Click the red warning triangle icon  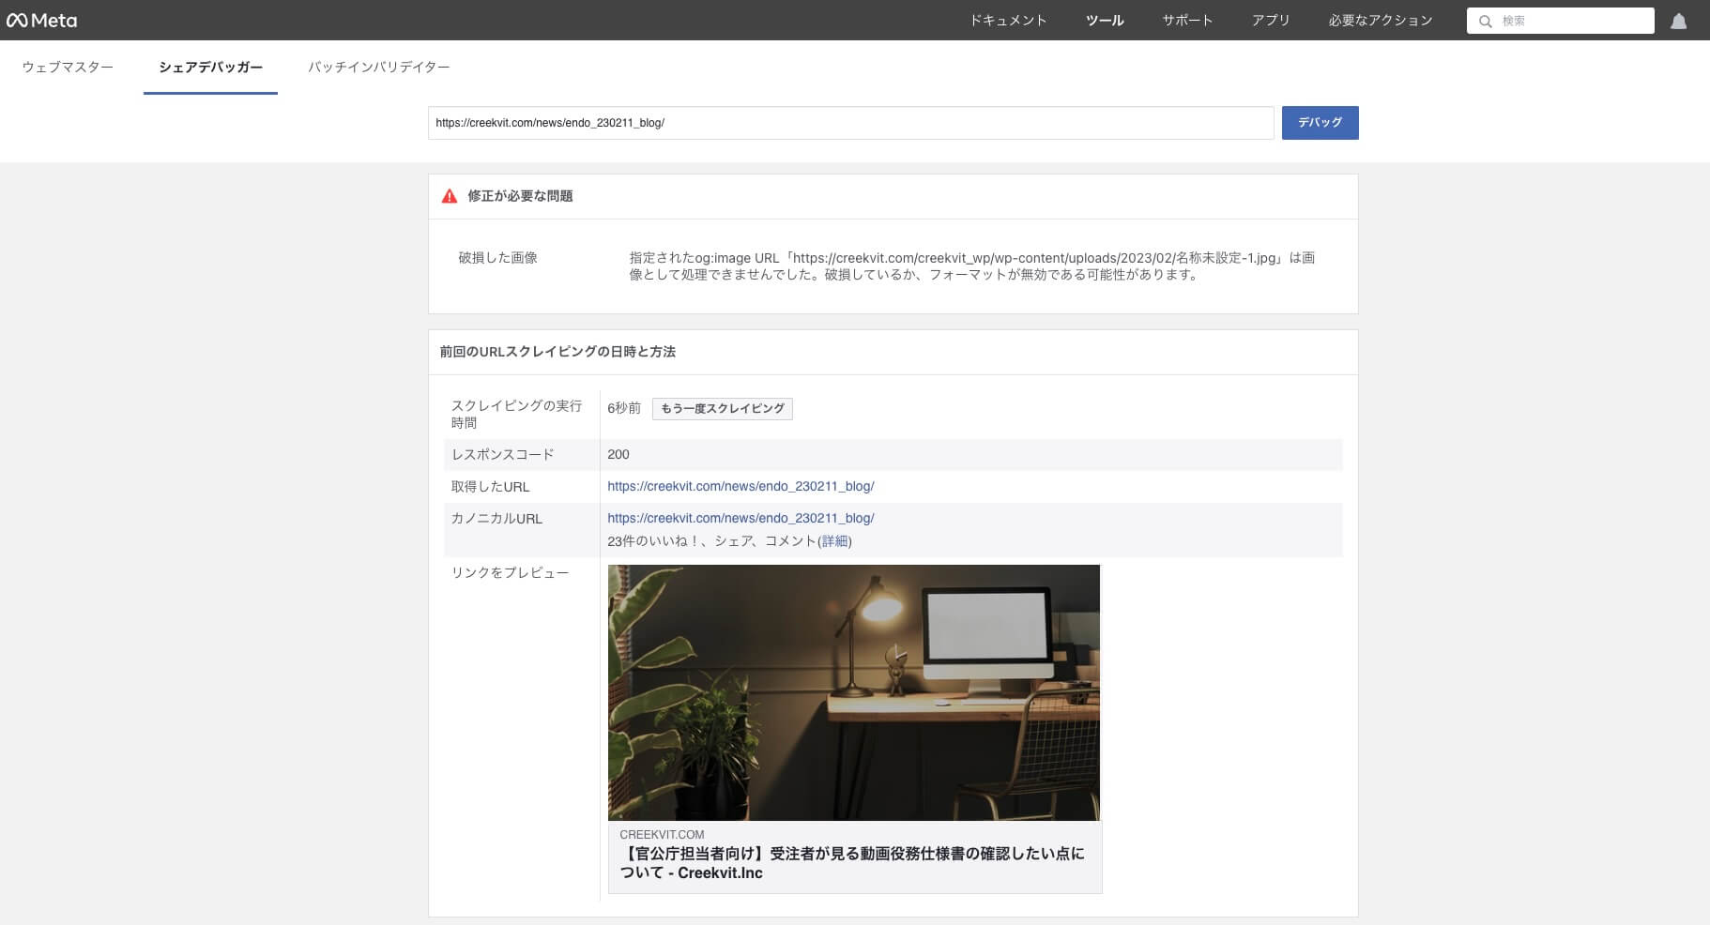tap(450, 196)
